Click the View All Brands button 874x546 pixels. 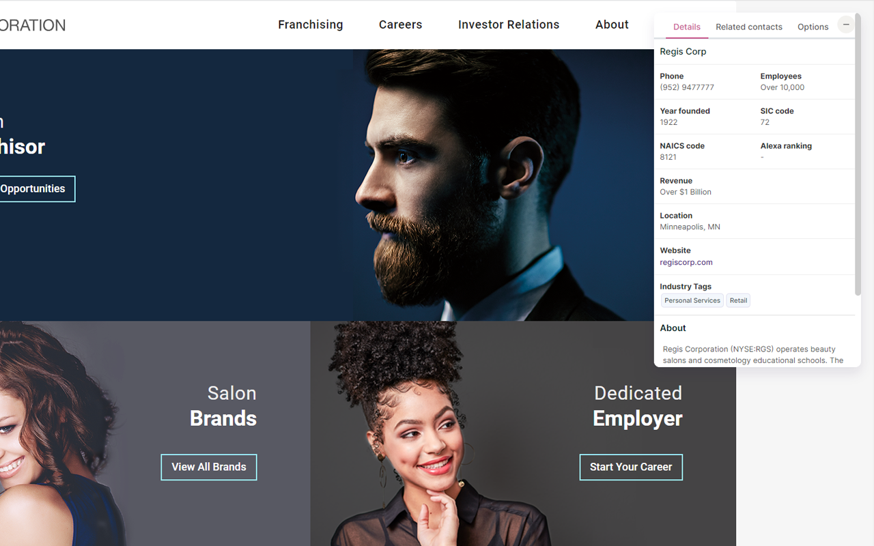209,467
